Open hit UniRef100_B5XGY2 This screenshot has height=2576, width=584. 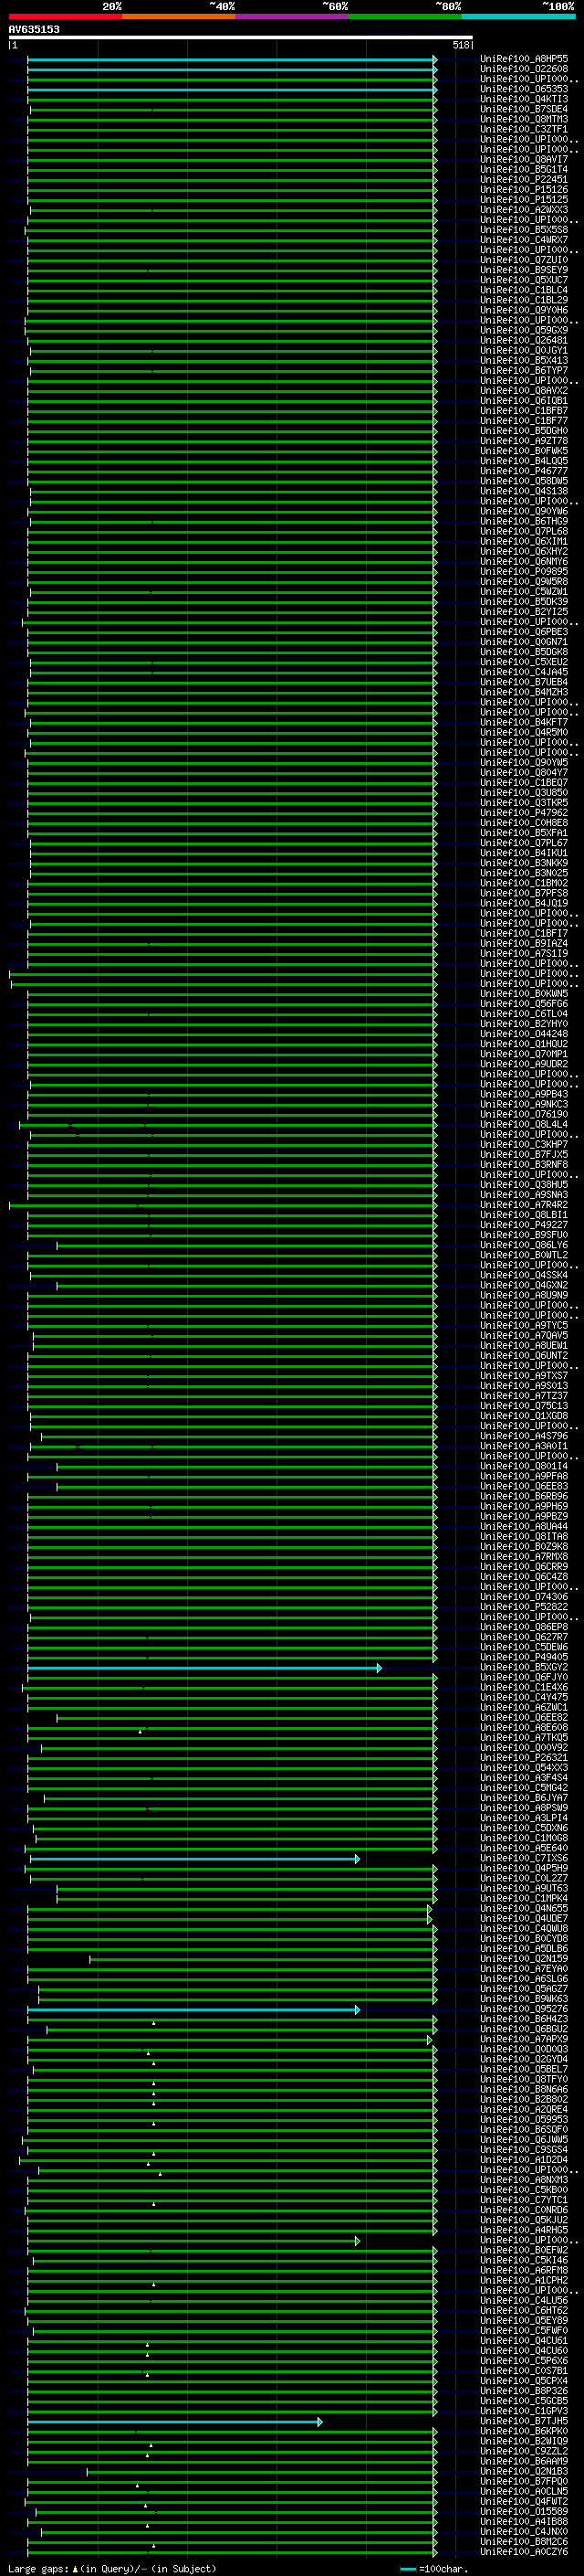[524, 1667]
